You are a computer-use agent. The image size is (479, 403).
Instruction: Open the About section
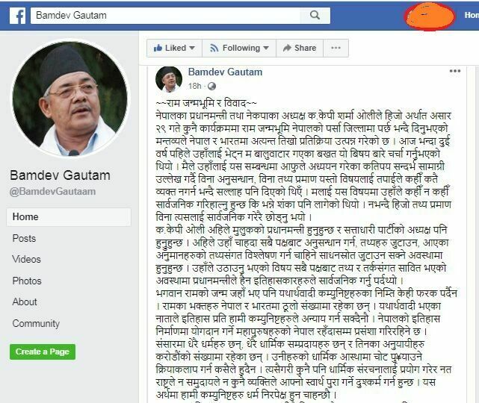25,302
